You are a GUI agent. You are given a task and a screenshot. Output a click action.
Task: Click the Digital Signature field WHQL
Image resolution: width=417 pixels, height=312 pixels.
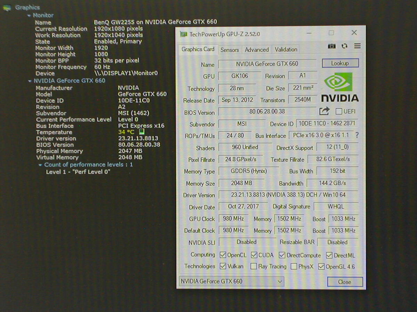tap(336, 207)
